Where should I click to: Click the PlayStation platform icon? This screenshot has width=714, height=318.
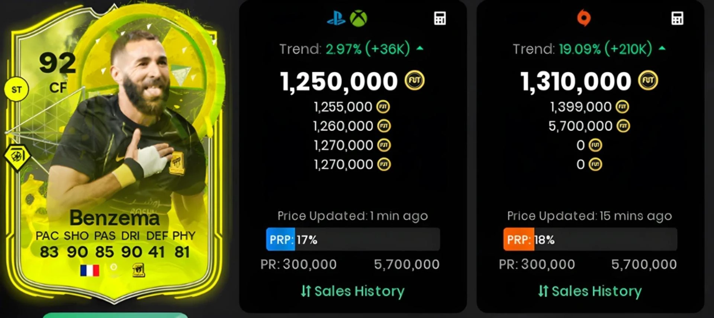tap(336, 18)
